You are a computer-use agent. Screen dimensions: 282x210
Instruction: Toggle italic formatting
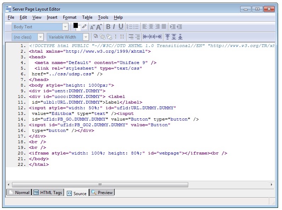pos(114,27)
